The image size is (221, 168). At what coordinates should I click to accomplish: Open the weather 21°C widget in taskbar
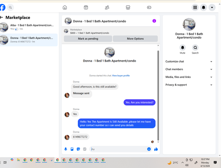[173, 163]
